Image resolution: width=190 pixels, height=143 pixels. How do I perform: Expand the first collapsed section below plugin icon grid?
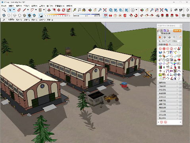click(168, 83)
